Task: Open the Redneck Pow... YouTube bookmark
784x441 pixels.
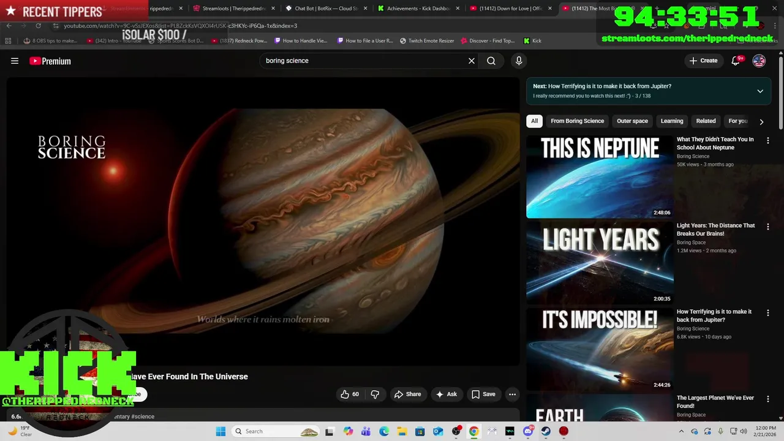Action: point(239,40)
